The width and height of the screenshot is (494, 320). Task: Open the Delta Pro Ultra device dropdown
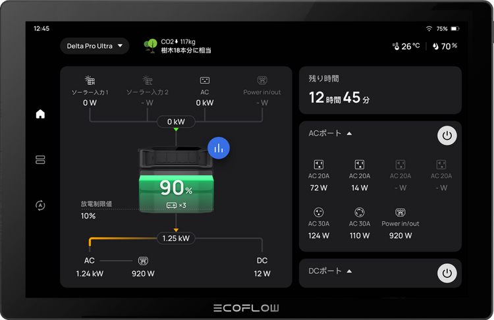pos(94,46)
